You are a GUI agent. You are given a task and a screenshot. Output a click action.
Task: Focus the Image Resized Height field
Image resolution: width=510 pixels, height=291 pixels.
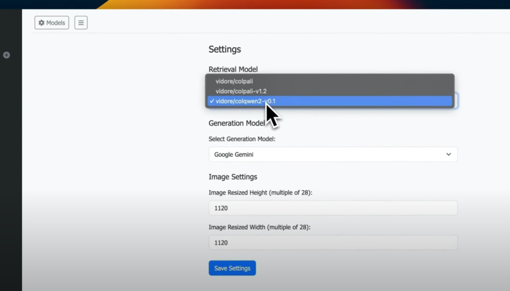click(332, 208)
